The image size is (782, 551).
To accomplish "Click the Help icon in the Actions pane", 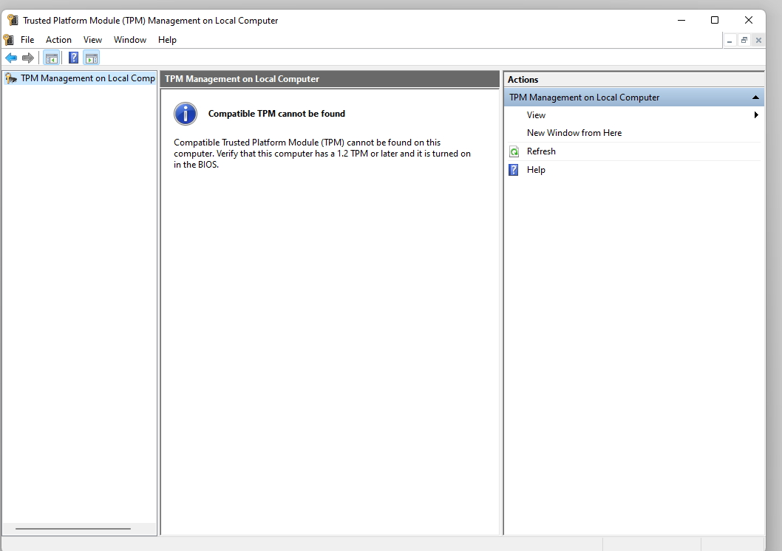I will tap(513, 170).
